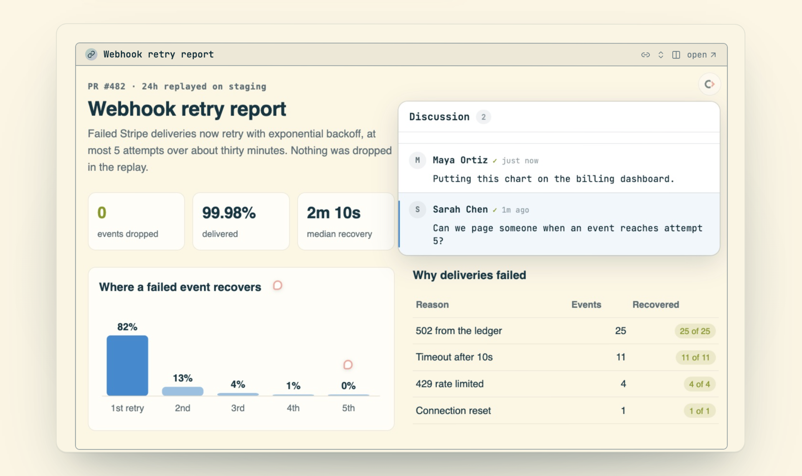Click Sarah Chen's avatar S
Viewport: 802px width, 476px height.
(417, 210)
